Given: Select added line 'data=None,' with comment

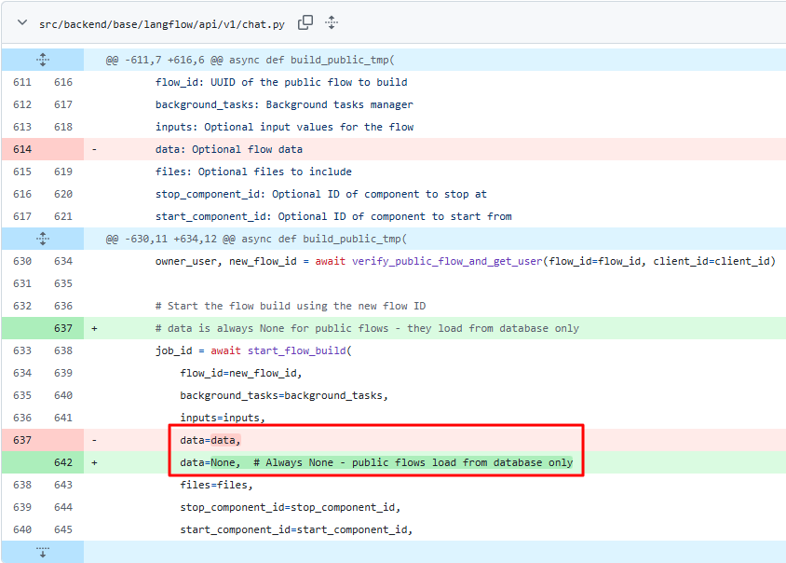Looking at the screenshot, I should click(376, 462).
